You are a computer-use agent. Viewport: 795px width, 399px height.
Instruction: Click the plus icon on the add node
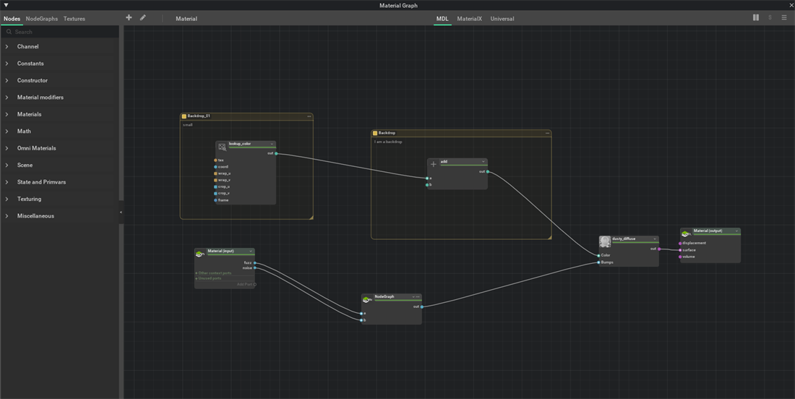click(x=434, y=164)
